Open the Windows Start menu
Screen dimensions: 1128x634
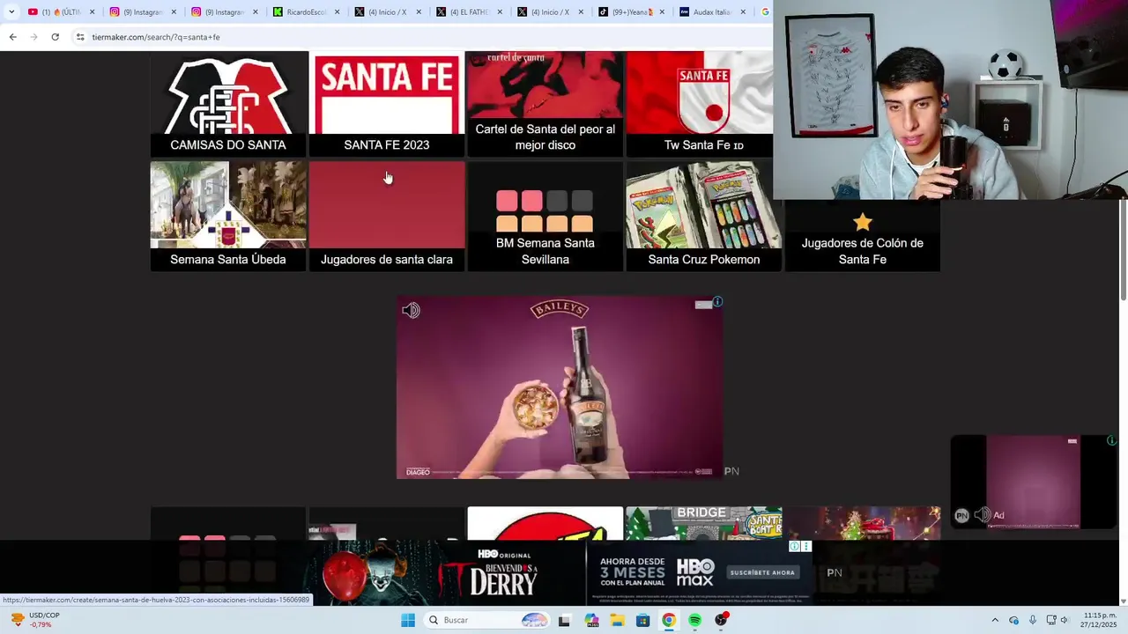coord(408,620)
